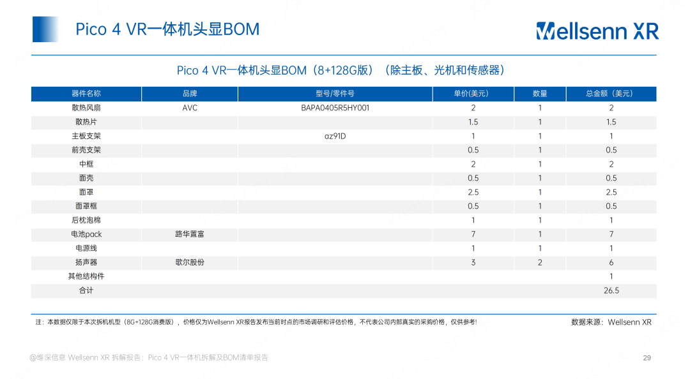Image resolution: width=690 pixels, height=379 pixels.
Task: Click total '1' in 其他结构件 row
Action: coord(611,276)
